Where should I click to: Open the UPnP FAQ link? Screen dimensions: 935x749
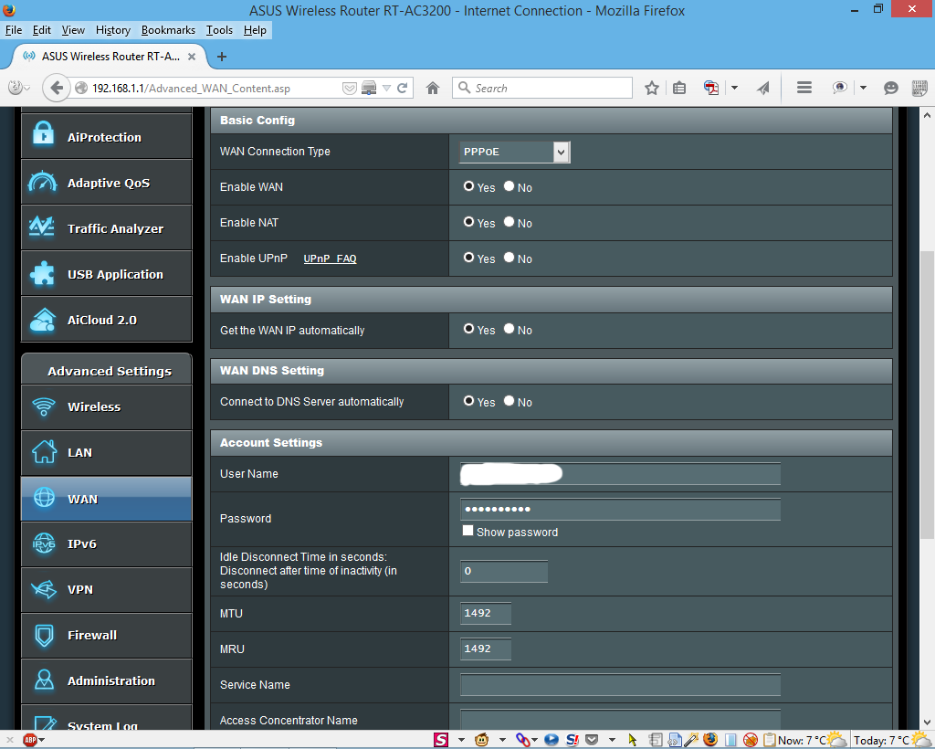[x=330, y=258]
